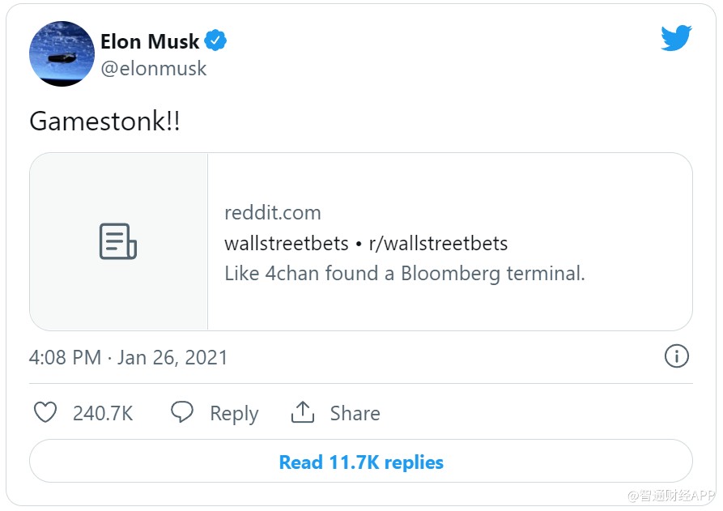Click the Gamestonk!! tweet text
The width and height of the screenshot is (723, 511).
point(104,121)
